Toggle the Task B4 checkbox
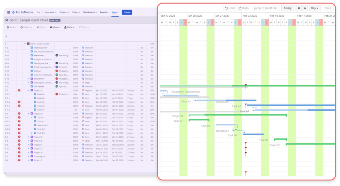 click(x=35, y=129)
